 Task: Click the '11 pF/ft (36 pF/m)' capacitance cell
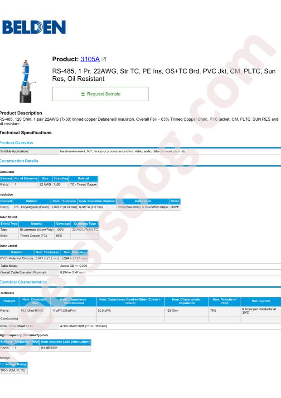pyautogui.click(x=73, y=311)
